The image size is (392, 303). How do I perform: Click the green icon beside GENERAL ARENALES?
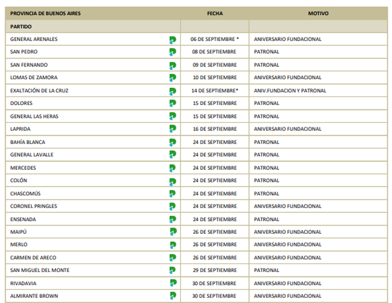[172, 40]
